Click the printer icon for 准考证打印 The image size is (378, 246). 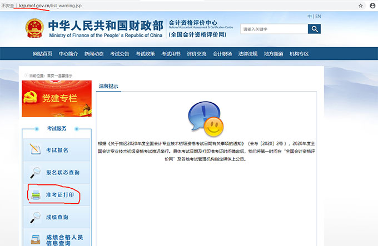click(35, 195)
